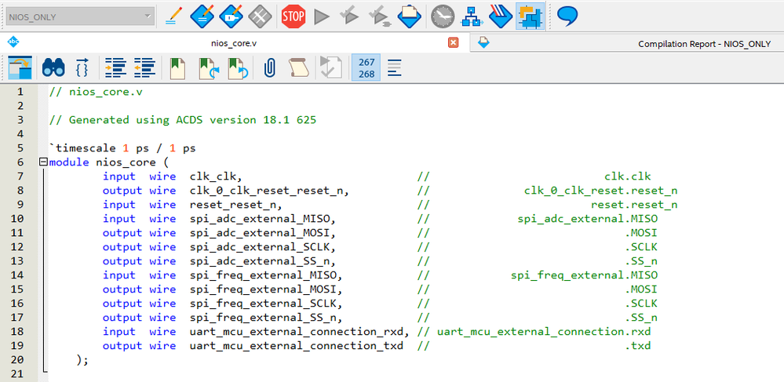The width and height of the screenshot is (784, 382).
Task: Click 'reset_reset_n,' port on line 9
Action: (236, 205)
